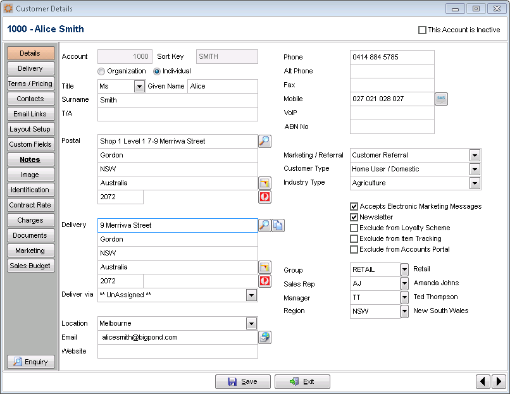This screenshot has height=394, width=510.
Task: Open the Australia Post postcode lookup icon
Action: click(264, 197)
